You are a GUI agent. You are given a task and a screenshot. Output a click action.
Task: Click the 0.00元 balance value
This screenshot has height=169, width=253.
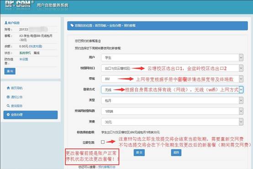(x=24, y=46)
